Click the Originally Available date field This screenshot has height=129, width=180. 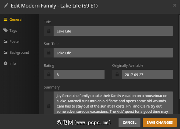[147, 75]
